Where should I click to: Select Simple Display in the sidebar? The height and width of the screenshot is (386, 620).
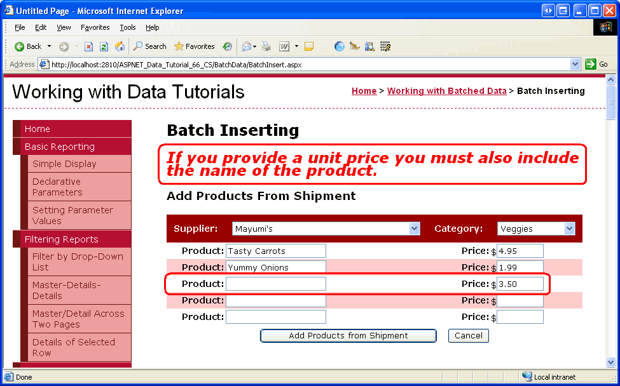(64, 164)
